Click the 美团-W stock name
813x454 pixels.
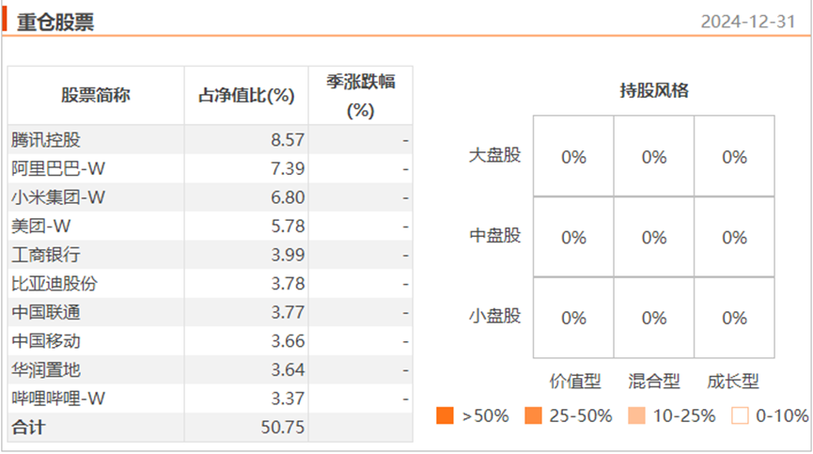pyautogui.click(x=41, y=227)
